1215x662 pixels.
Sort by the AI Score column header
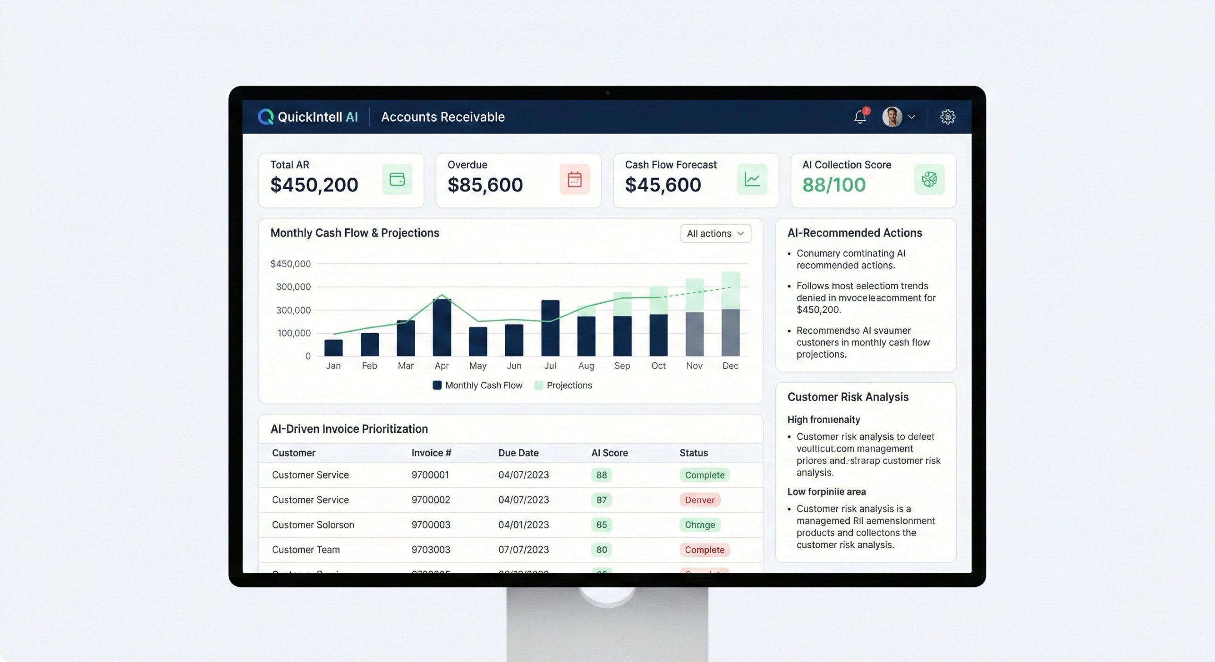pos(609,453)
